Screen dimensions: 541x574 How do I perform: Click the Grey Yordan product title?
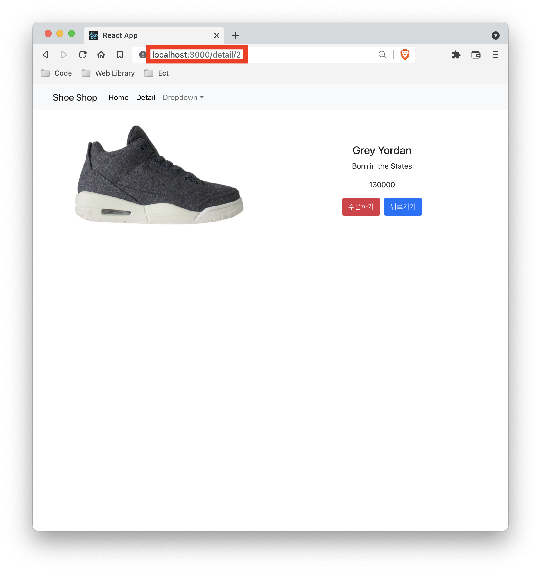pyautogui.click(x=382, y=151)
